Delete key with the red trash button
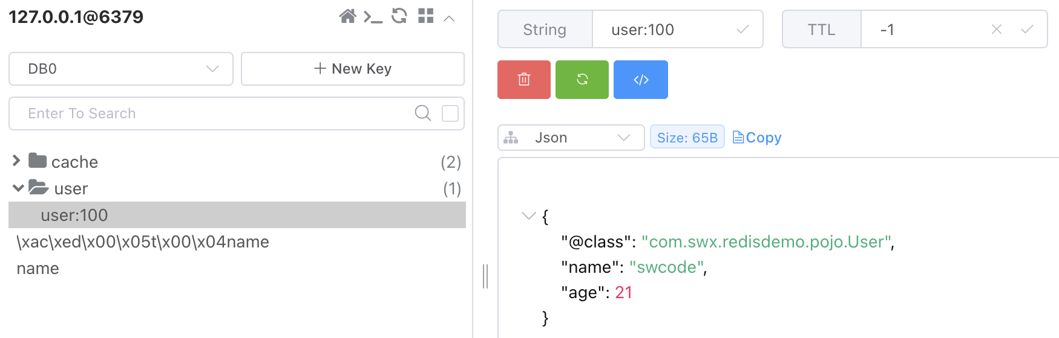This screenshot has width=1059, height=338. tap(524, 79)
